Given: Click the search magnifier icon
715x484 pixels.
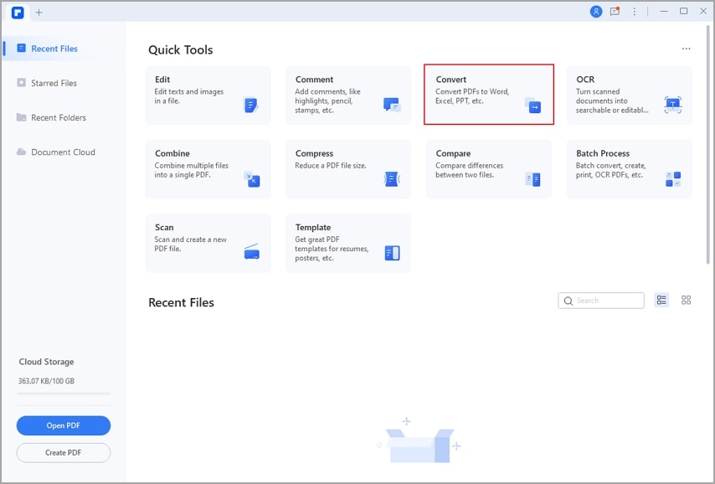Looking at the screenshot, I should [x=568, y=301].
